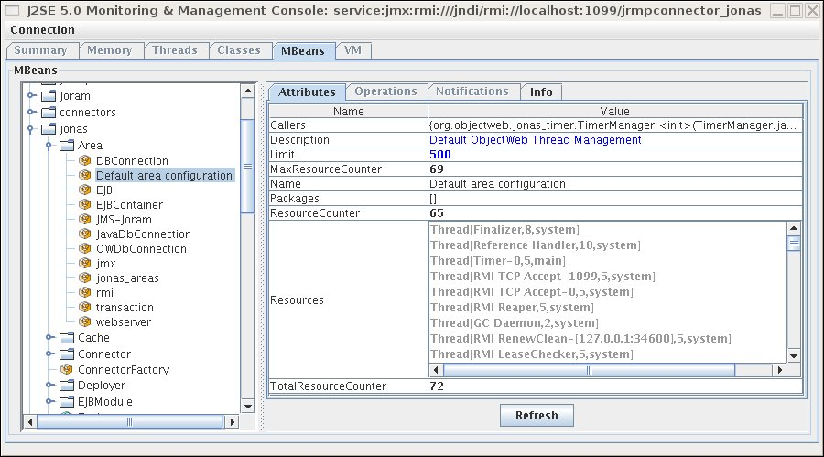
Task: Switch to the Memory tab
Action: (110, 50)
